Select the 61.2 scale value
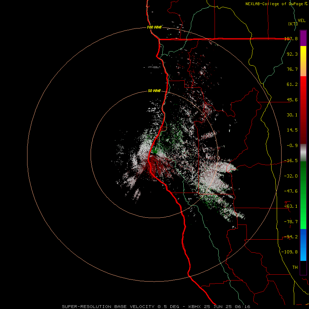 292,84
